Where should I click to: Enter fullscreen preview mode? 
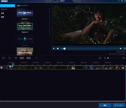coord(124,48)
